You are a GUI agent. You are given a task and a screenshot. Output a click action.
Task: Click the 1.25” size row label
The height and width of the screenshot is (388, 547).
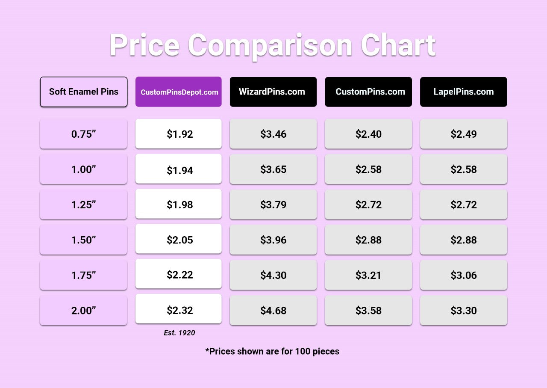coord(84,204)
